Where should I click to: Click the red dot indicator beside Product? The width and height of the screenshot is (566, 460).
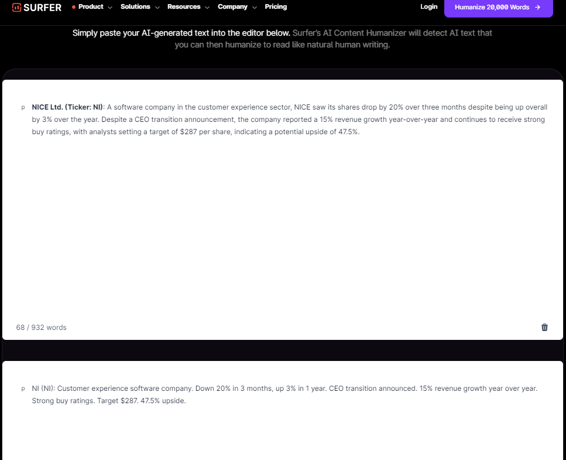(x=73, y=7)
